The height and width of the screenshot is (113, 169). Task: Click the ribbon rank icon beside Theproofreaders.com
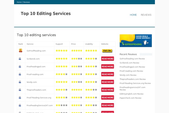point(20,90)
